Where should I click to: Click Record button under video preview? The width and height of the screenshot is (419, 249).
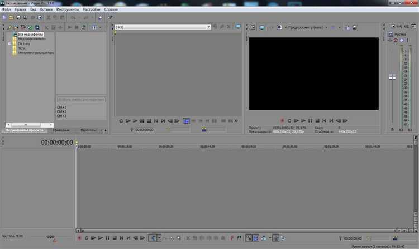click(x=282, y=121)
